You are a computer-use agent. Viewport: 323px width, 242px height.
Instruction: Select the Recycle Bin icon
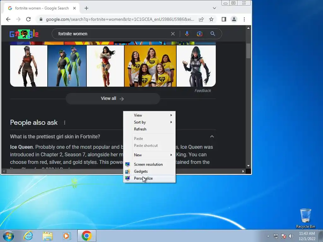[x=305, y=219]
